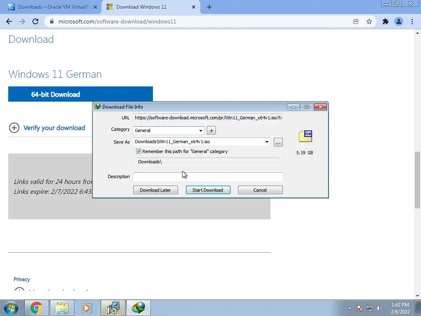Go back using the browser back arrow

(9, 21)
